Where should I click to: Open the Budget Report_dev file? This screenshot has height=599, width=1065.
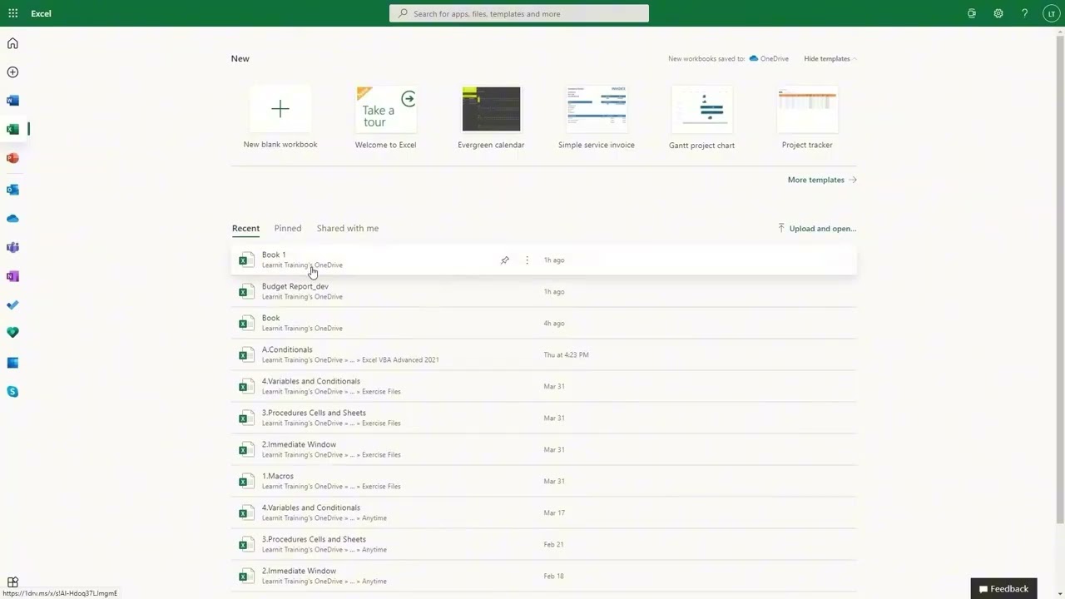pos(544,292)
